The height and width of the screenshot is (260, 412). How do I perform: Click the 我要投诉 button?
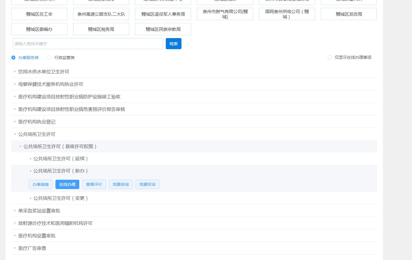pyautogui.click(x=147, y=184)
